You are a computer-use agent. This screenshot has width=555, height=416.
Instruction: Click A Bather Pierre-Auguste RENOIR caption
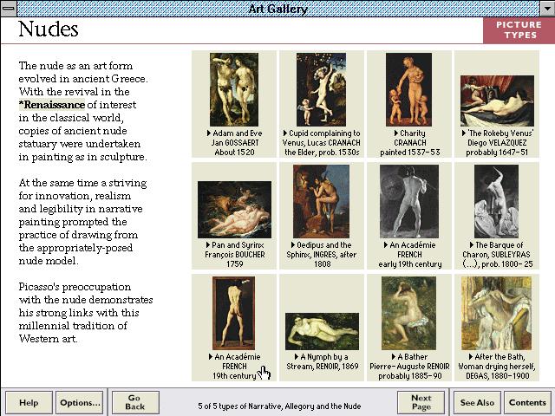[409, 367]
